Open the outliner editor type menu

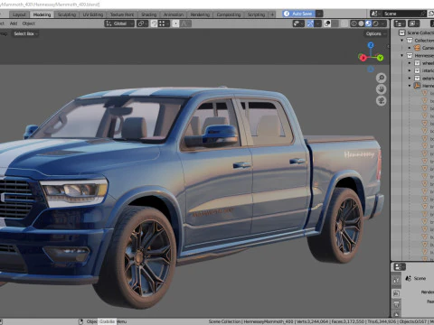click(400, 23)
